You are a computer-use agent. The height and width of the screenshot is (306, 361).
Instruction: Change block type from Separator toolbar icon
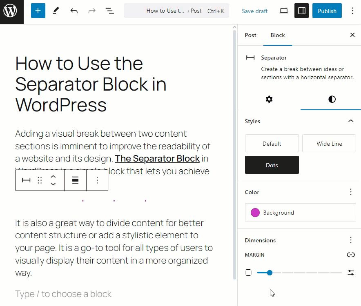click(x=26, y=180)
